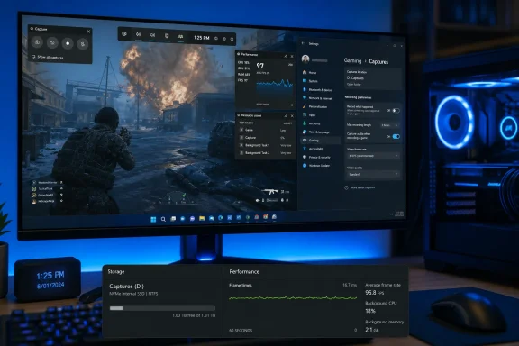Image resolution: width=519 pixels, height=346 pixels.
Task: Click 'Open folder' under Captures location
Action: [354, 85]
